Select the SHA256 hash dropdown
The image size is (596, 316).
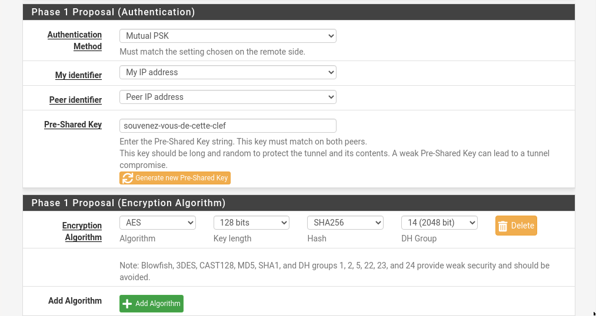(345, 223)
